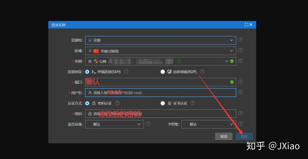Click help icon beside 终端连接(SSH) option
Image resolution: width=308 pixels, height=159 pixels.
pos(126,72)
